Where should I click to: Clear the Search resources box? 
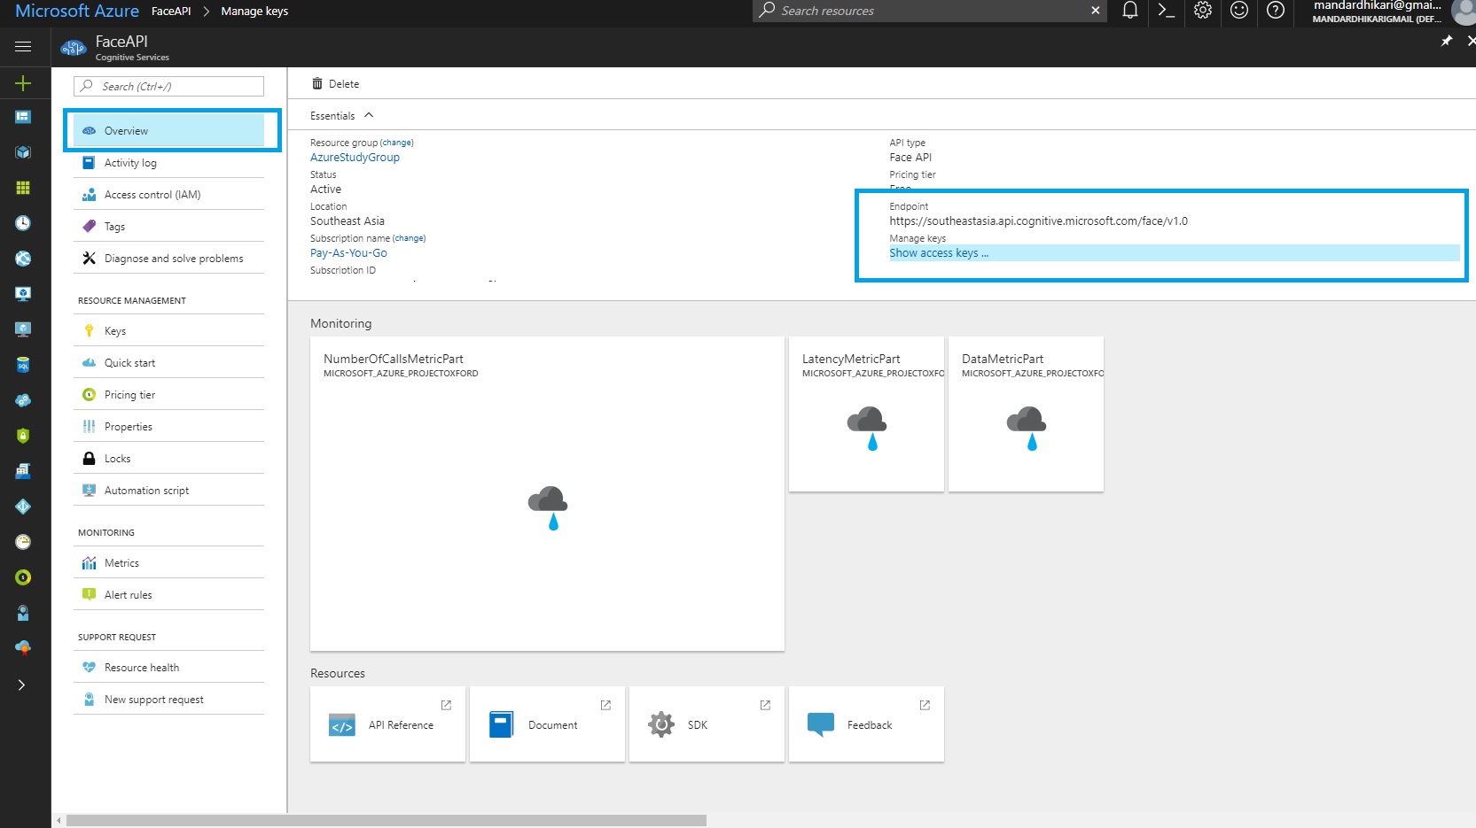point(1096,11)
